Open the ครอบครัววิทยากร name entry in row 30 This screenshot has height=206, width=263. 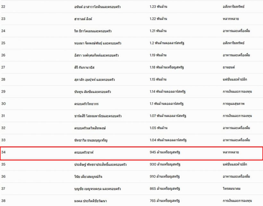click(x=86, y=104)
